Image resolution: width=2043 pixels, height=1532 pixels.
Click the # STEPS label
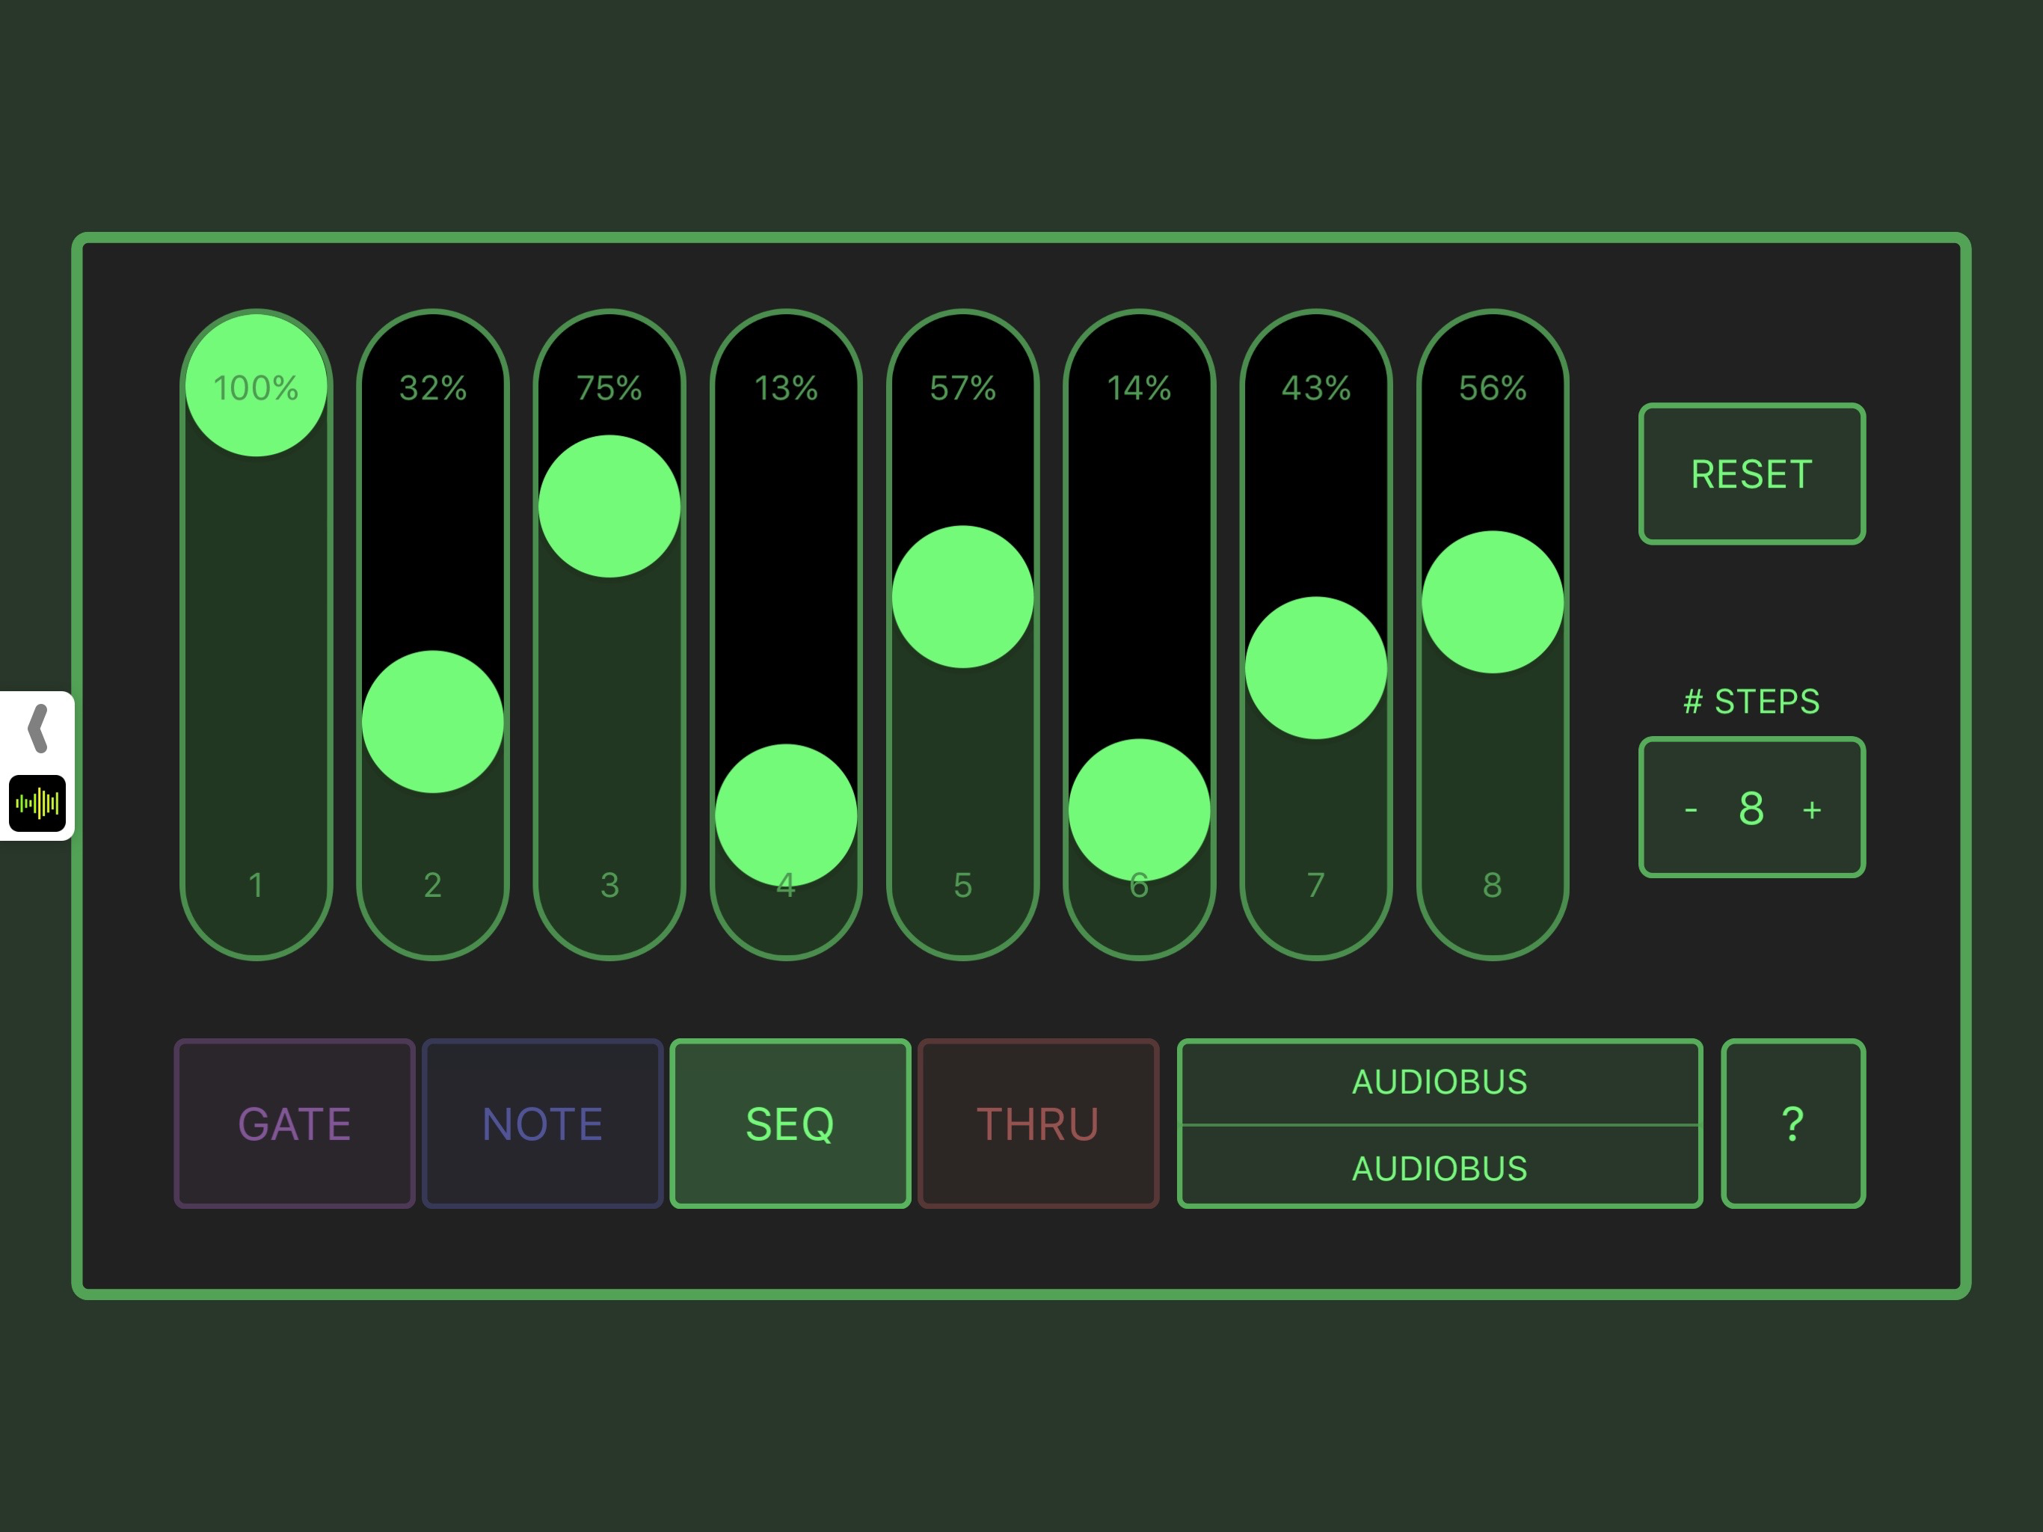coord(1751,702)
